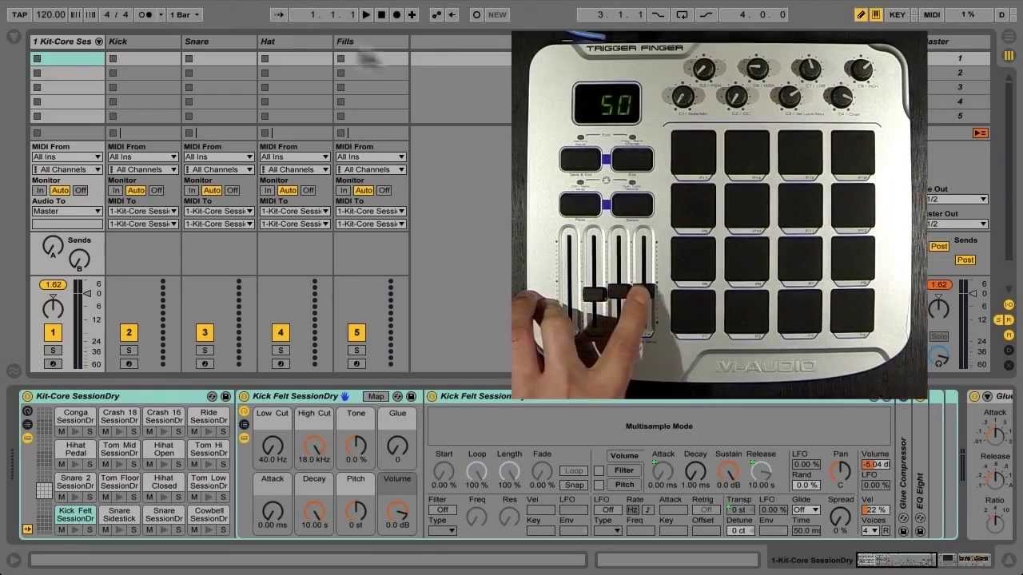The width and height of the screenshot is (1023, 575).
Task: Toggle the Drum Rack Auto Select icon
Action: tap(27, 529)
